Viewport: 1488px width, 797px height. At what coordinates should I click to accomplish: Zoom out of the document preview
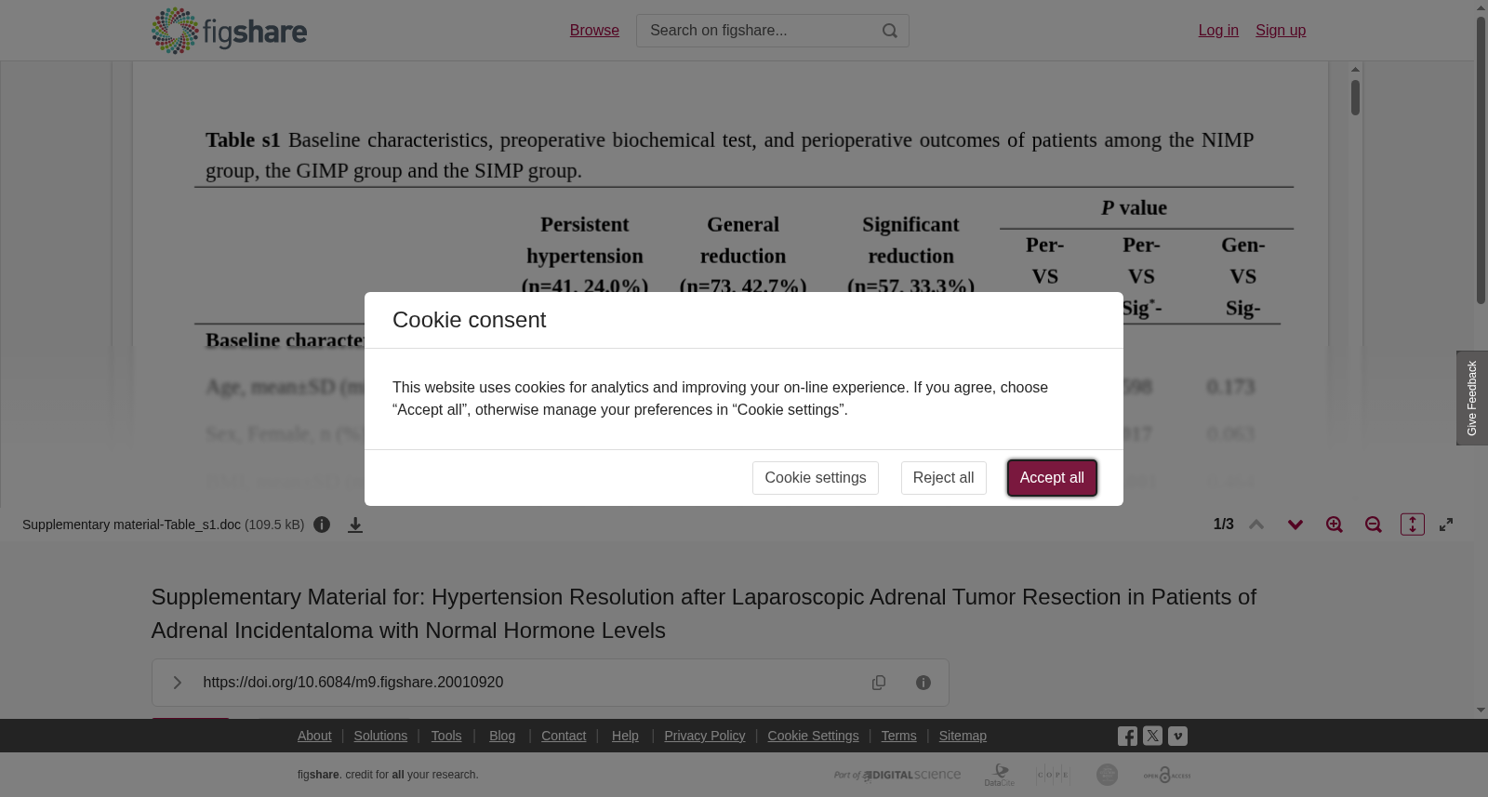pyautogui.click(x=1374, y=525)
